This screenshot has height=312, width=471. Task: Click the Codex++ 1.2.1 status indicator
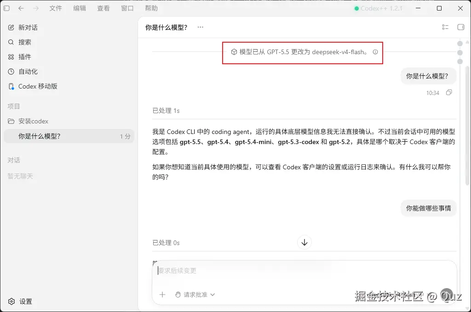click(x=378, y=8)
